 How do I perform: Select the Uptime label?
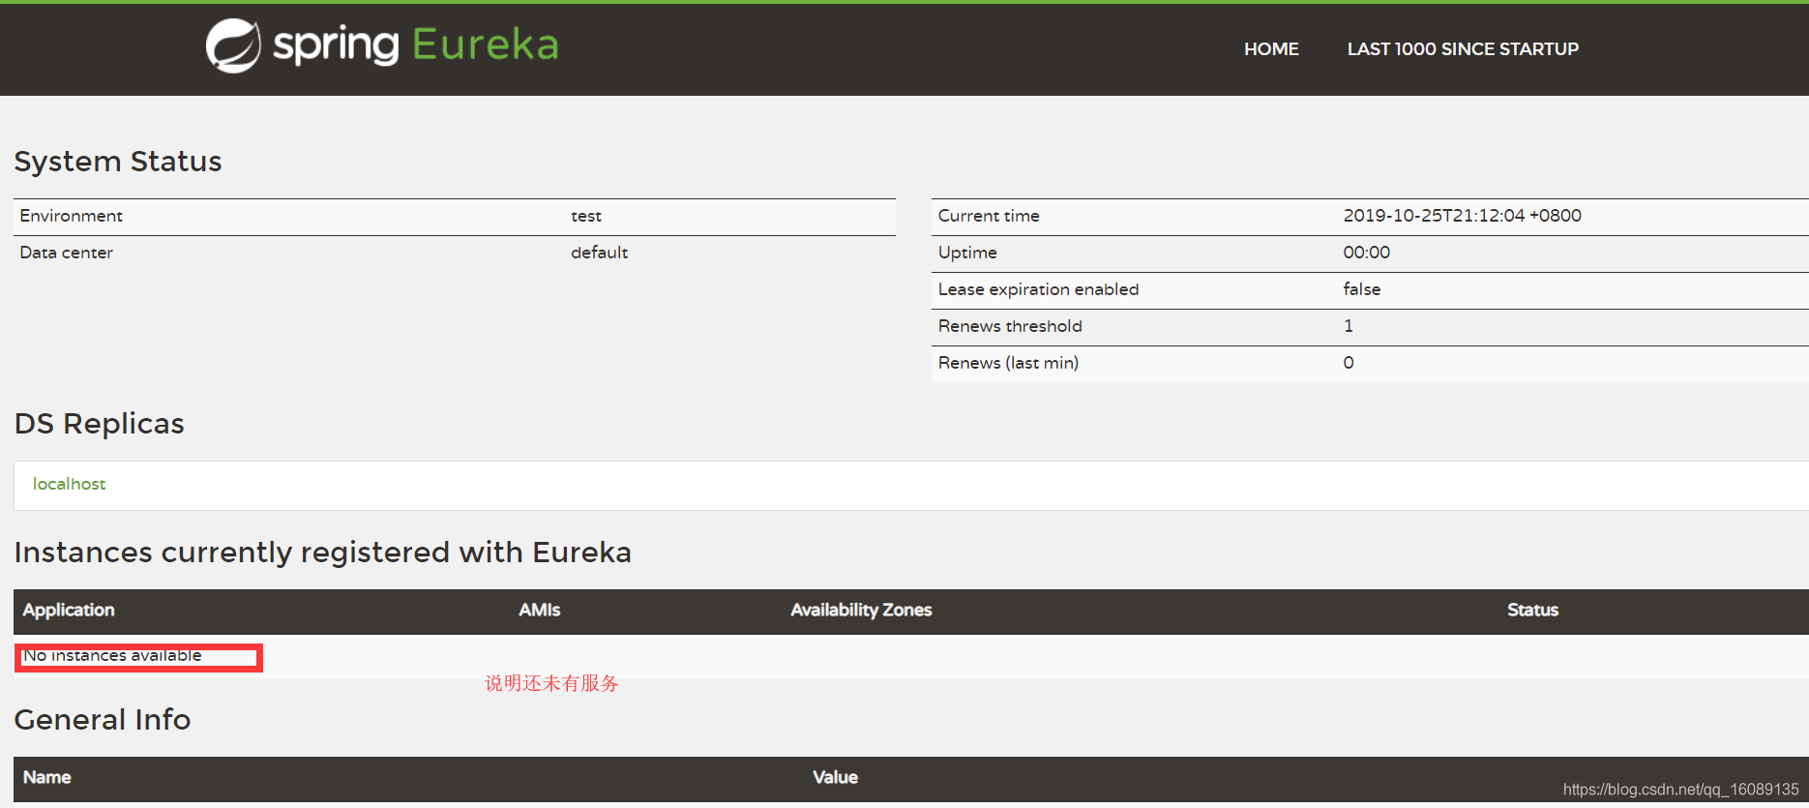pyautogui.click(x=967, y=253)
